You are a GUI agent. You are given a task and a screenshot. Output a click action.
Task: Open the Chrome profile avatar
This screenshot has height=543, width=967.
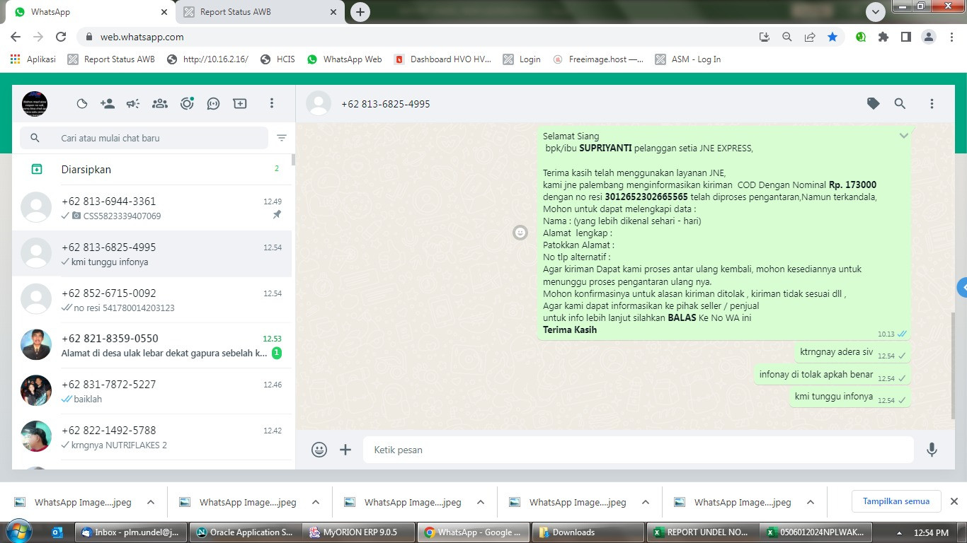929,37
